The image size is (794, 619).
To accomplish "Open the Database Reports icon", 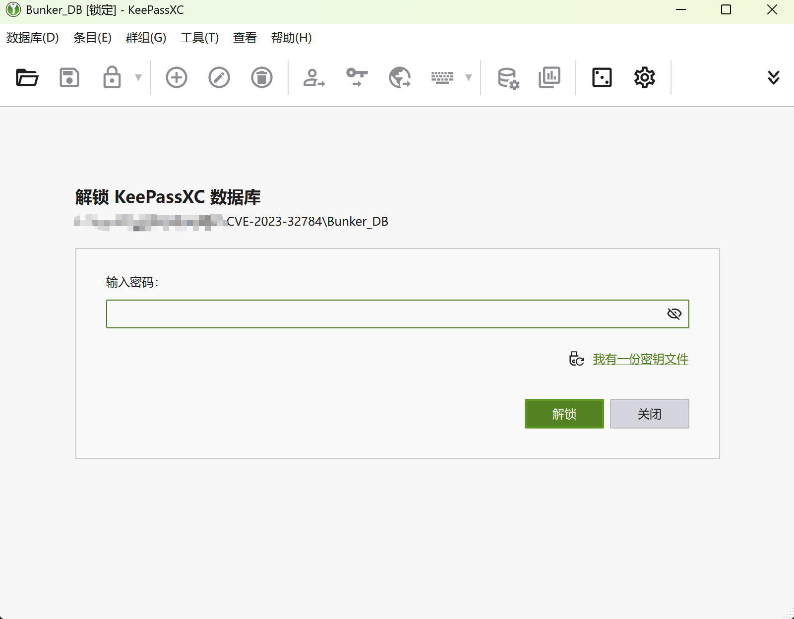I will pyautogui.click(x=550, y=77).
